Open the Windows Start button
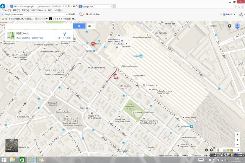 coord(4,160)
